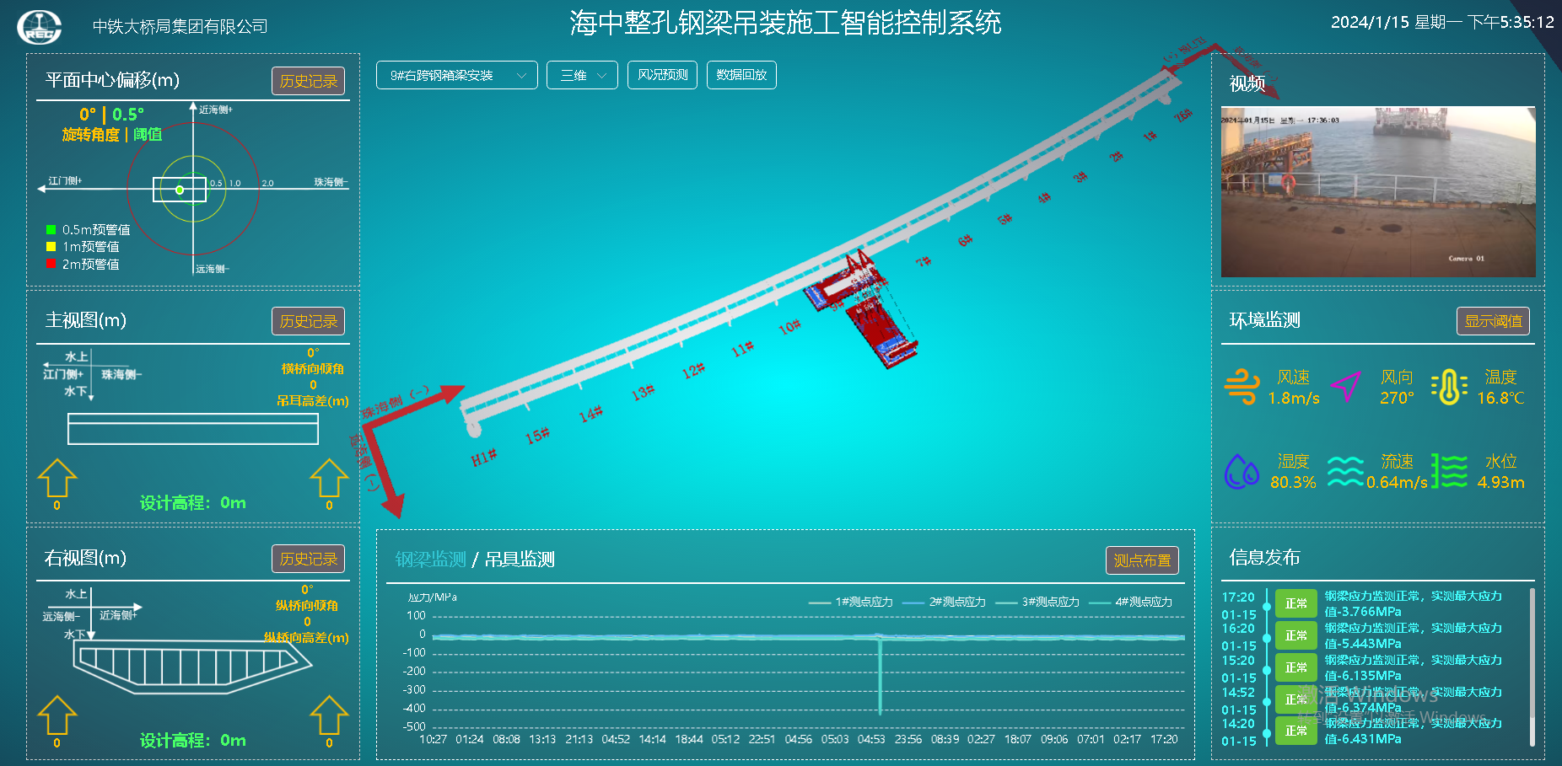Click the humidity value 80.3%
The image size is (1562, 766).
click(1293, 482)
